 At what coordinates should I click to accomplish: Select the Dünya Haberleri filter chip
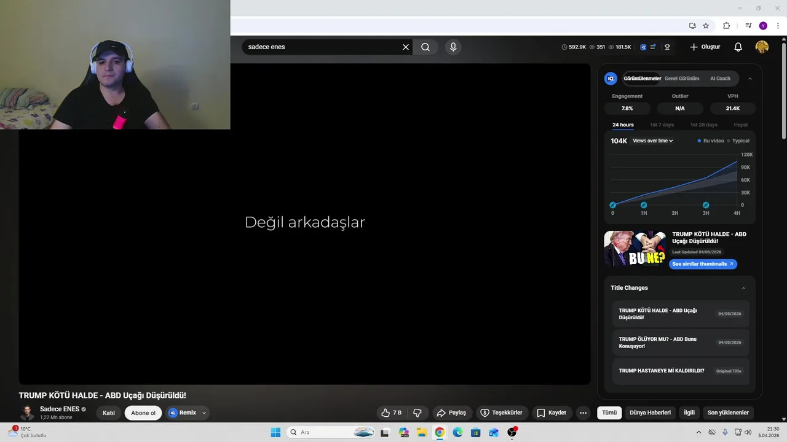point(650,413)
